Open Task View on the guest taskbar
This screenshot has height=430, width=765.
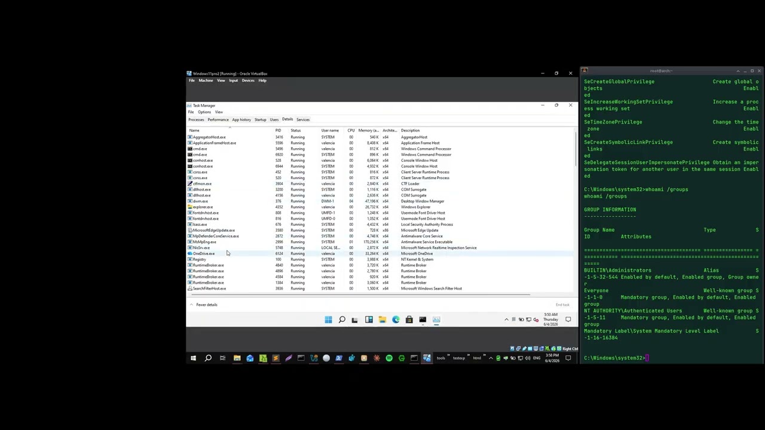(x=354, y=320)
